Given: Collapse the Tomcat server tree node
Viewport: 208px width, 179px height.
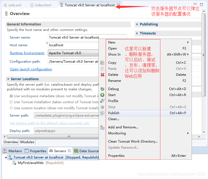Looking at the screenshot, I should pyautogui.click(x=6, y=157).
